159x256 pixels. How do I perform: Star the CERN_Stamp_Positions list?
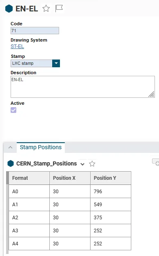pyautogui.click(x=92, y=163)
